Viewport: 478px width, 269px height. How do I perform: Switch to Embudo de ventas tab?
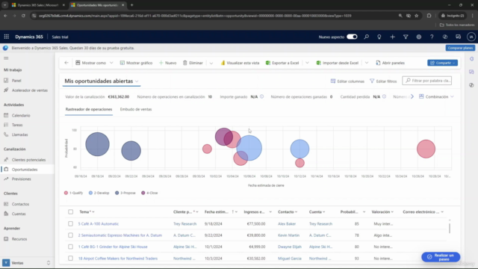136,109
